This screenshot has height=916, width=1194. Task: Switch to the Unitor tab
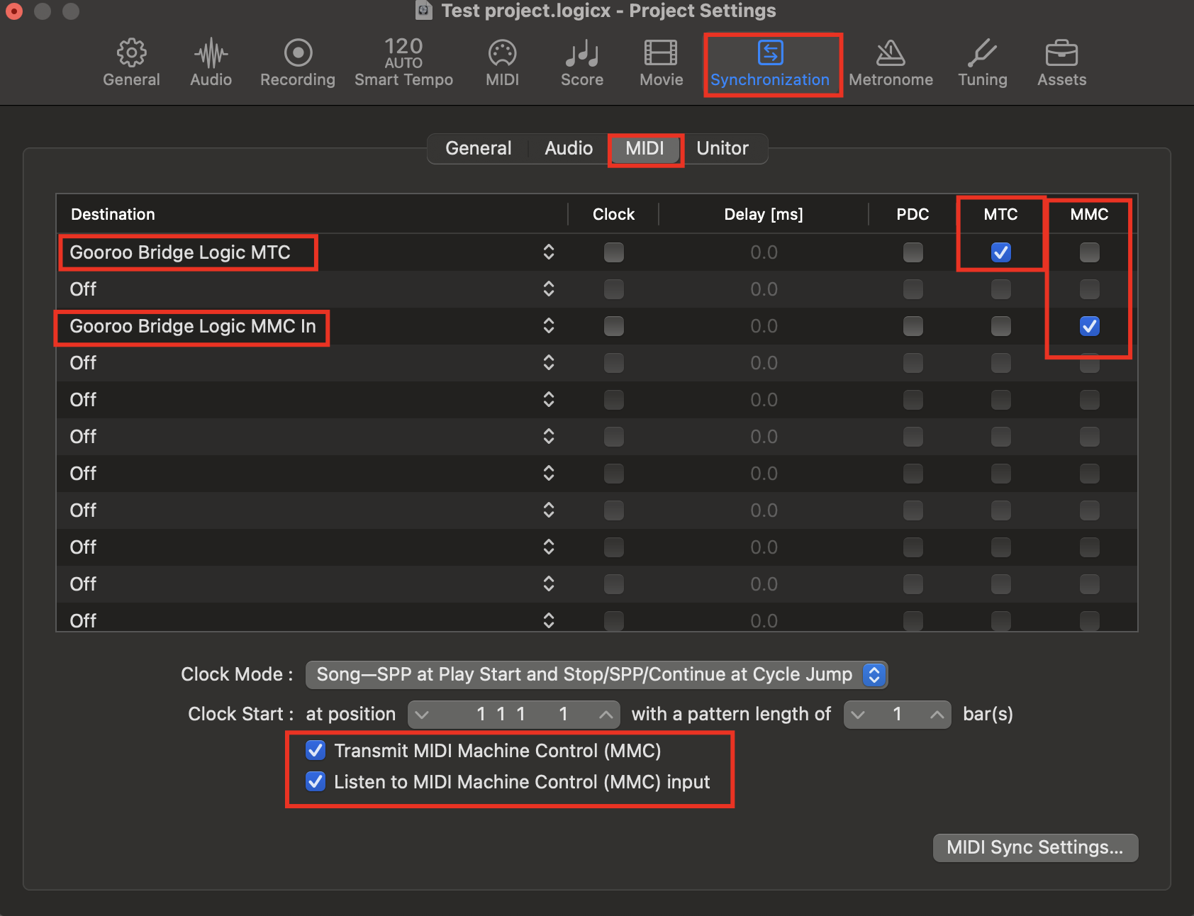pyautogui.click(x=722, y=148)
